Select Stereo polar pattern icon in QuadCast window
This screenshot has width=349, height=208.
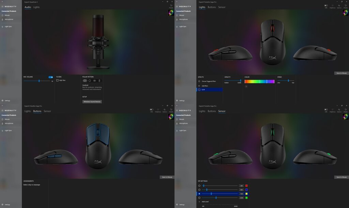click(99, 81)
